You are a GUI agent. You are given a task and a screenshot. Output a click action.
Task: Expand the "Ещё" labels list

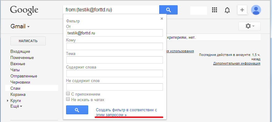[x=16, y=106]
